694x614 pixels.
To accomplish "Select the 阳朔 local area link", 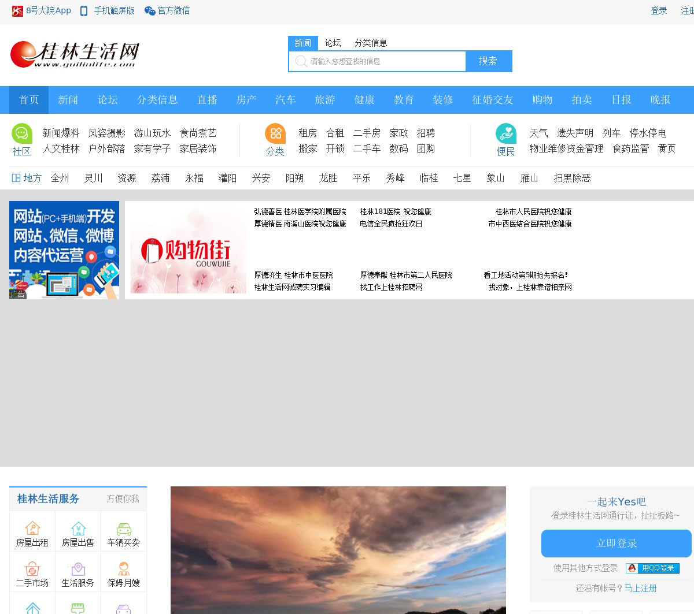I will pyautogui.click(x=294, y=178).
